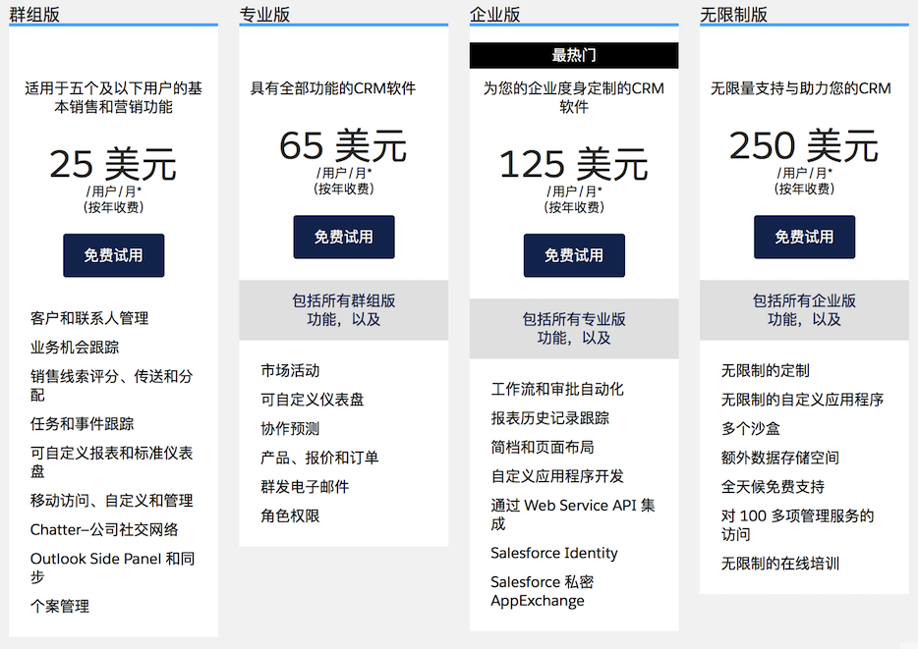918x649 pixels.
Task: Click the black 最热门 banner
Action: pos(573,56)
